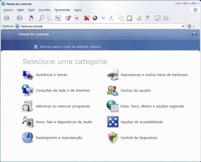Open the Views dropdown arrow in toolbar
The width and height of the screenshot is (201, 162).
[x=170, y=18]
